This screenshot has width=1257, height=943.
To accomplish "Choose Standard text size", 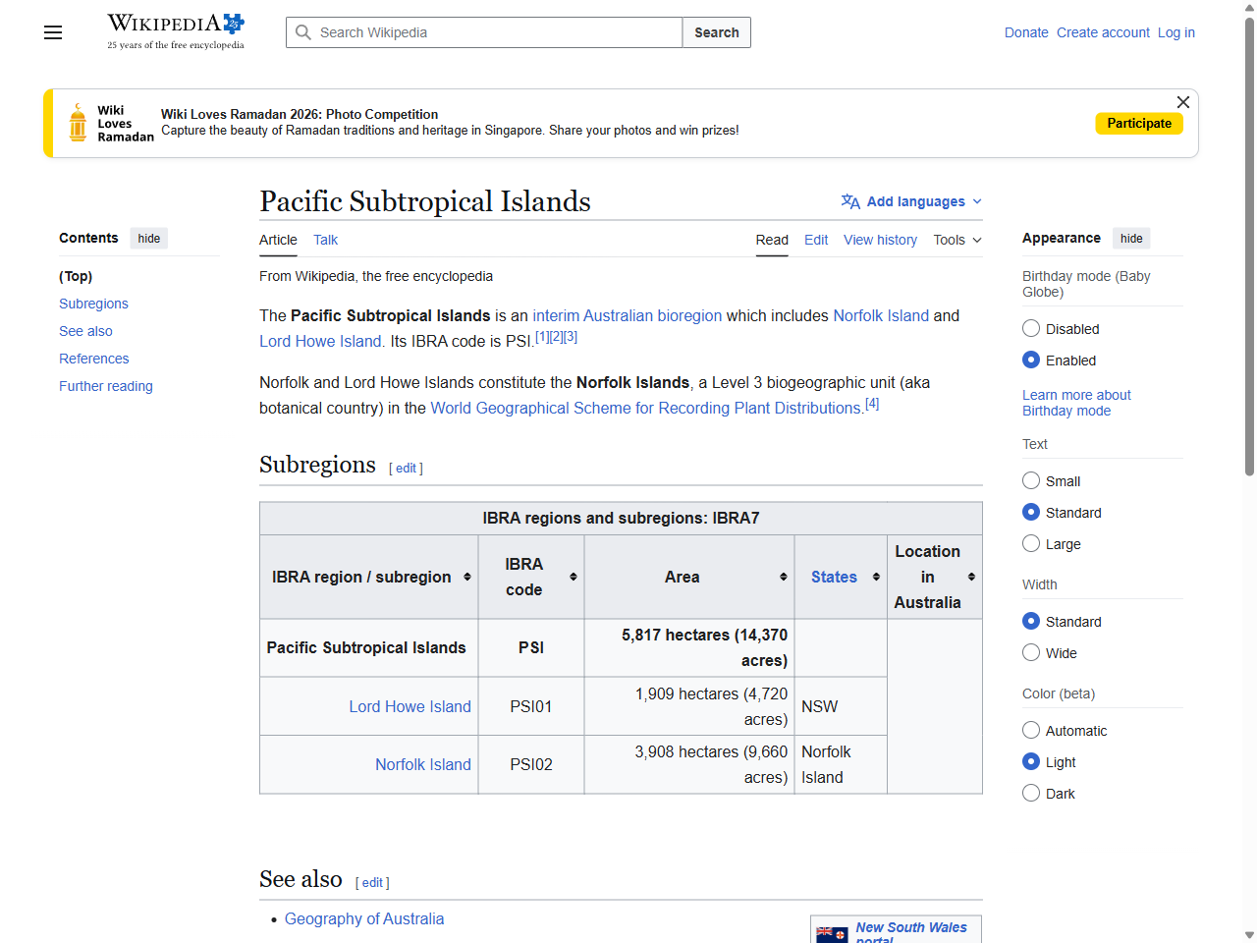I will (1031, 512).
